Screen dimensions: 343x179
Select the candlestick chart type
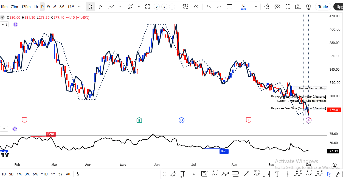(90, 7)
